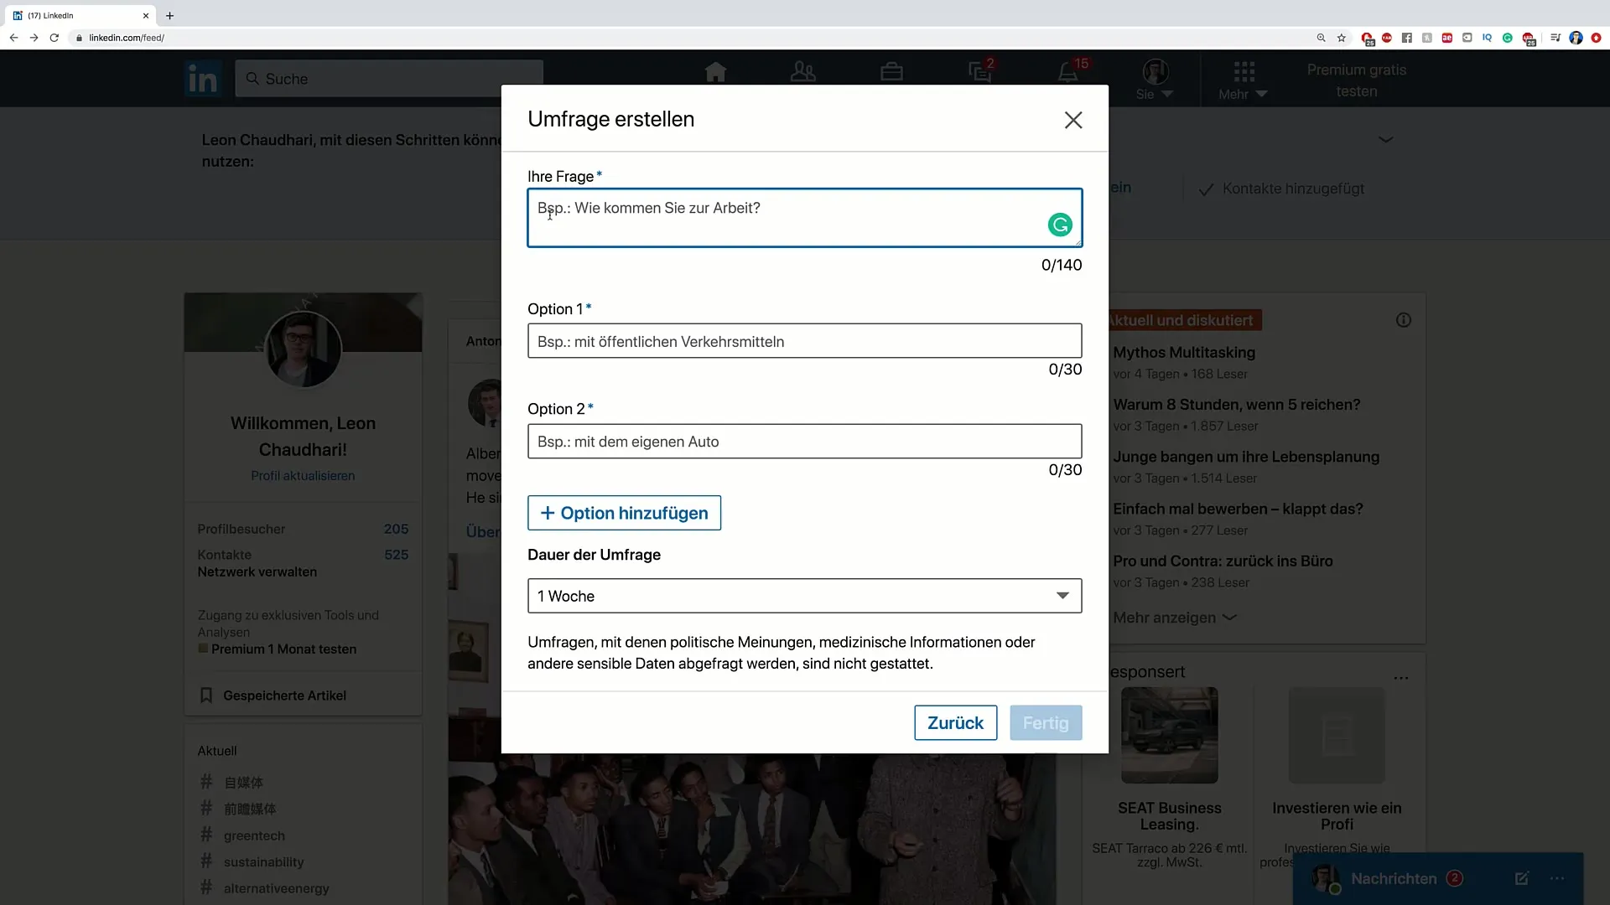Screen dimensions: 1610x905
Task: Open the Nachrichten messaging bar
Action: pyautogui.click(x=1394, y=878)
